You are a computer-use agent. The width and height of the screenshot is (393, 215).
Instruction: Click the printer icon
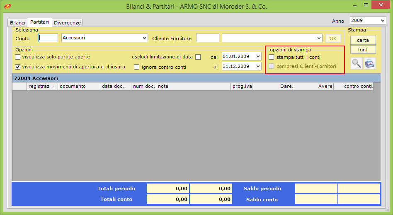coord(369,63)
